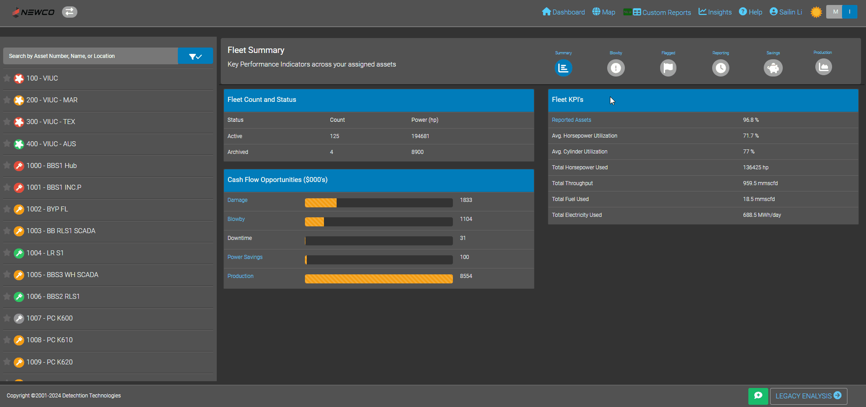Favorite asset 1002 - BYP FL with star
Screen dimensions: 866x407
(7, 209)
